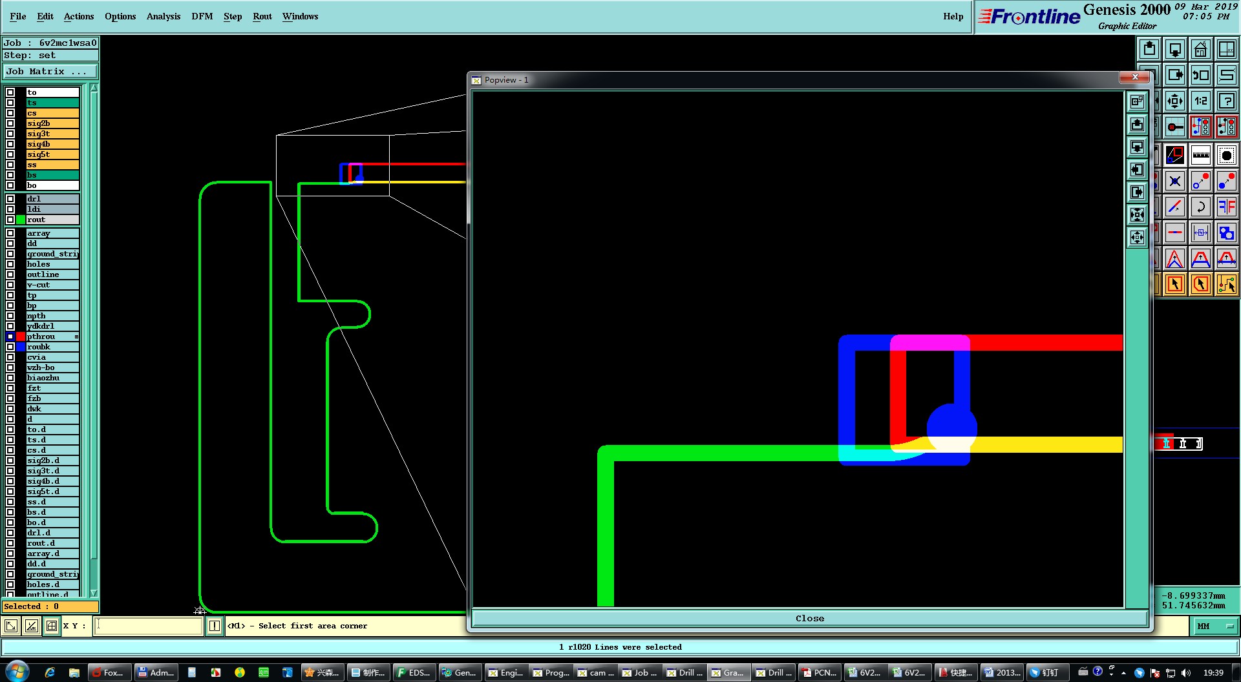Click layer list scroll up arrow
Viewport: 1241px width, 682px height.
point(94,88)
